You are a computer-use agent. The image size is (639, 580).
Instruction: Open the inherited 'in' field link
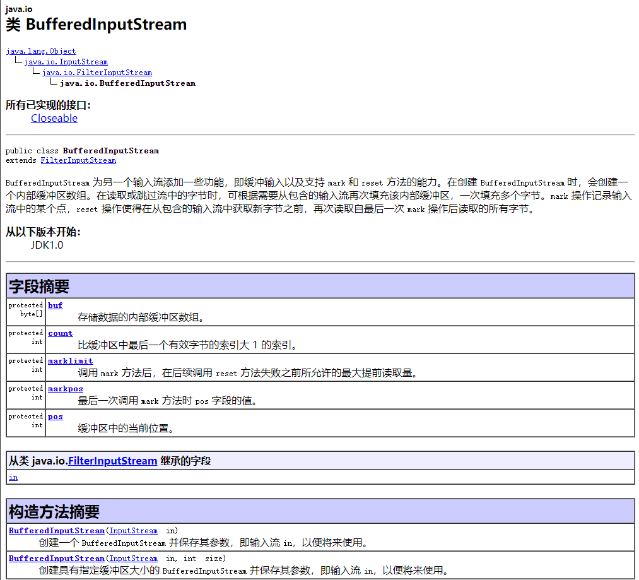(x=13, y=476)
